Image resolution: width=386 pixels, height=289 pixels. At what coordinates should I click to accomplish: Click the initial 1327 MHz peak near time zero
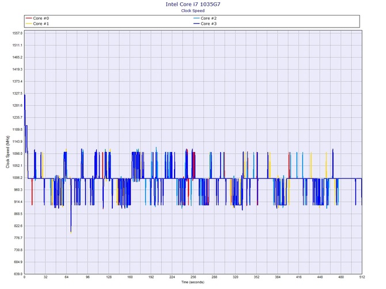pyautogui.click(x=25, y=96)
